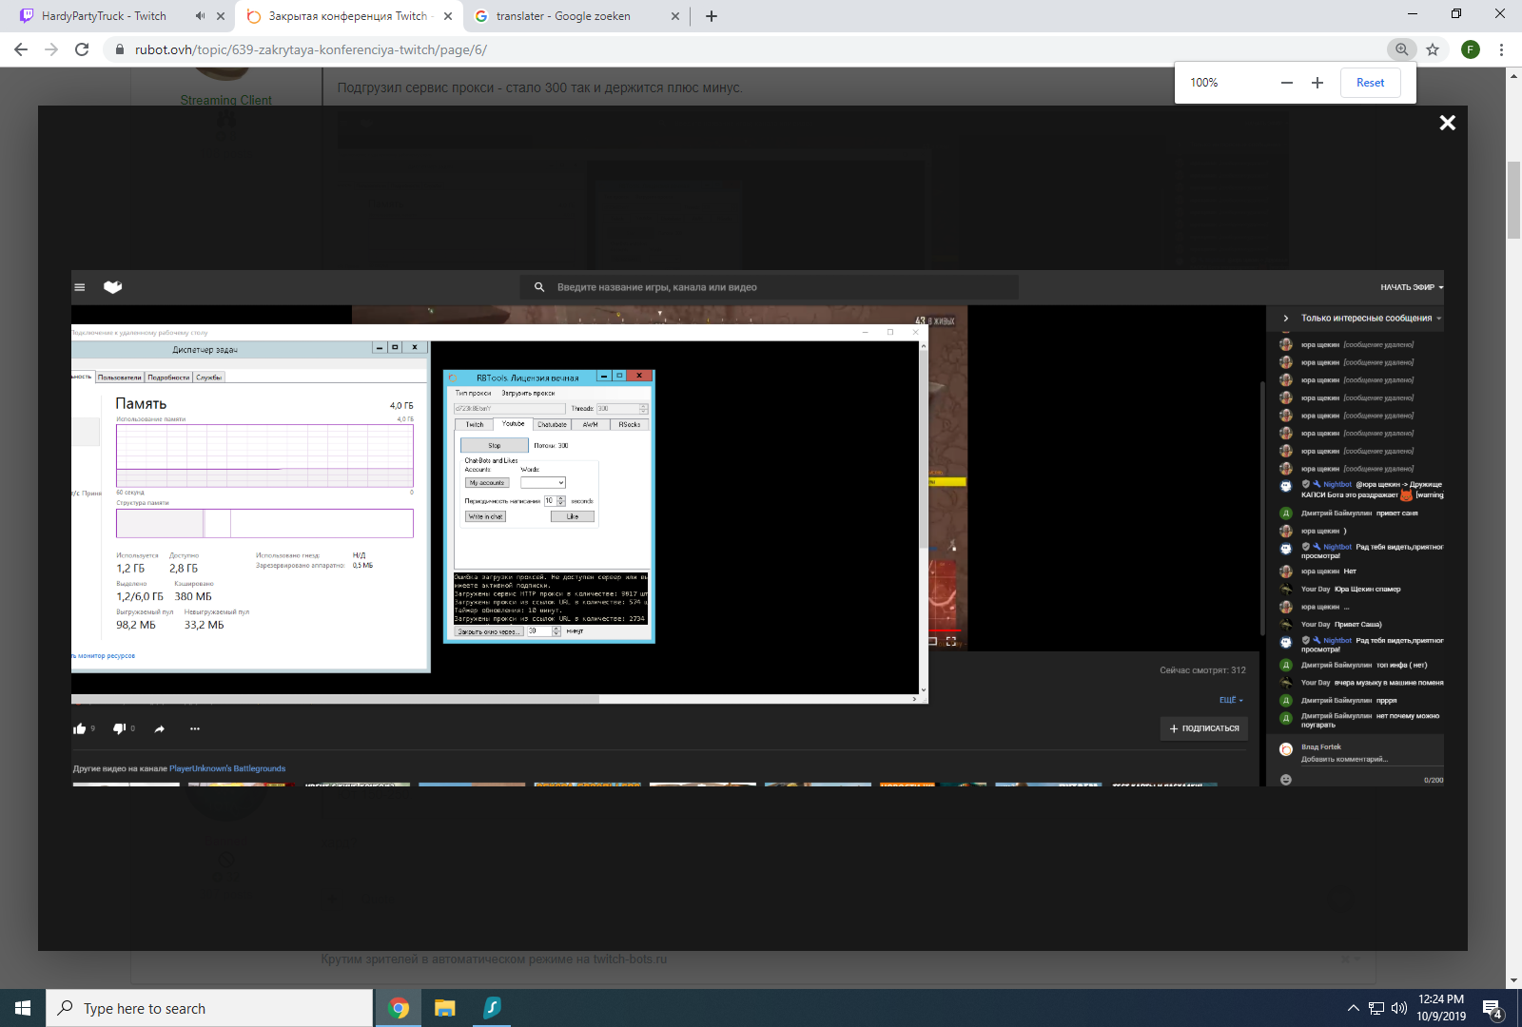Click the volume icon in system tray
Screen dimensions: 1522x1027
coord(1398,1008)
